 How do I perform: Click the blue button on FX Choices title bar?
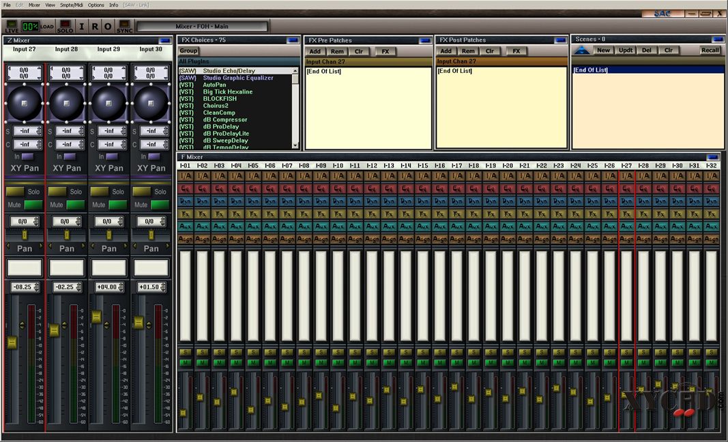pos(293,40)
